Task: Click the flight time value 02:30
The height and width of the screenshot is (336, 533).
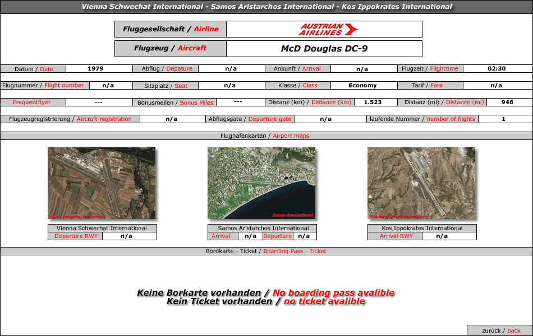Action: click(x=497, y=69)
